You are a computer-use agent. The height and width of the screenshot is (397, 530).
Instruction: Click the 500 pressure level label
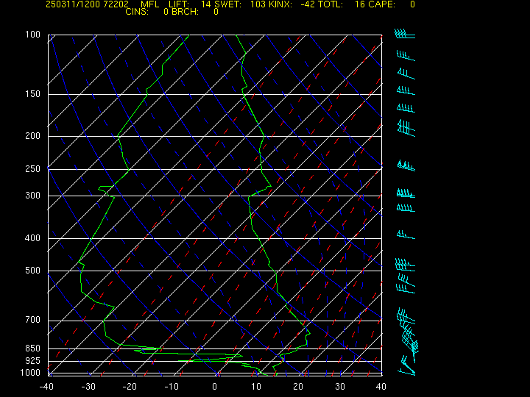33,271
